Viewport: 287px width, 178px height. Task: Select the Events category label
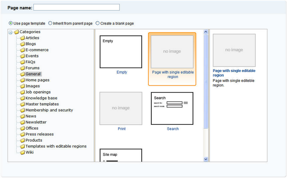[32, 56]
